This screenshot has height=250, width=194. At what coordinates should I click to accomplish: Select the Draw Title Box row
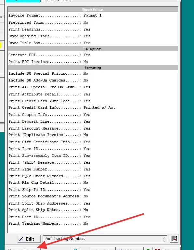(x=93, y=43)
